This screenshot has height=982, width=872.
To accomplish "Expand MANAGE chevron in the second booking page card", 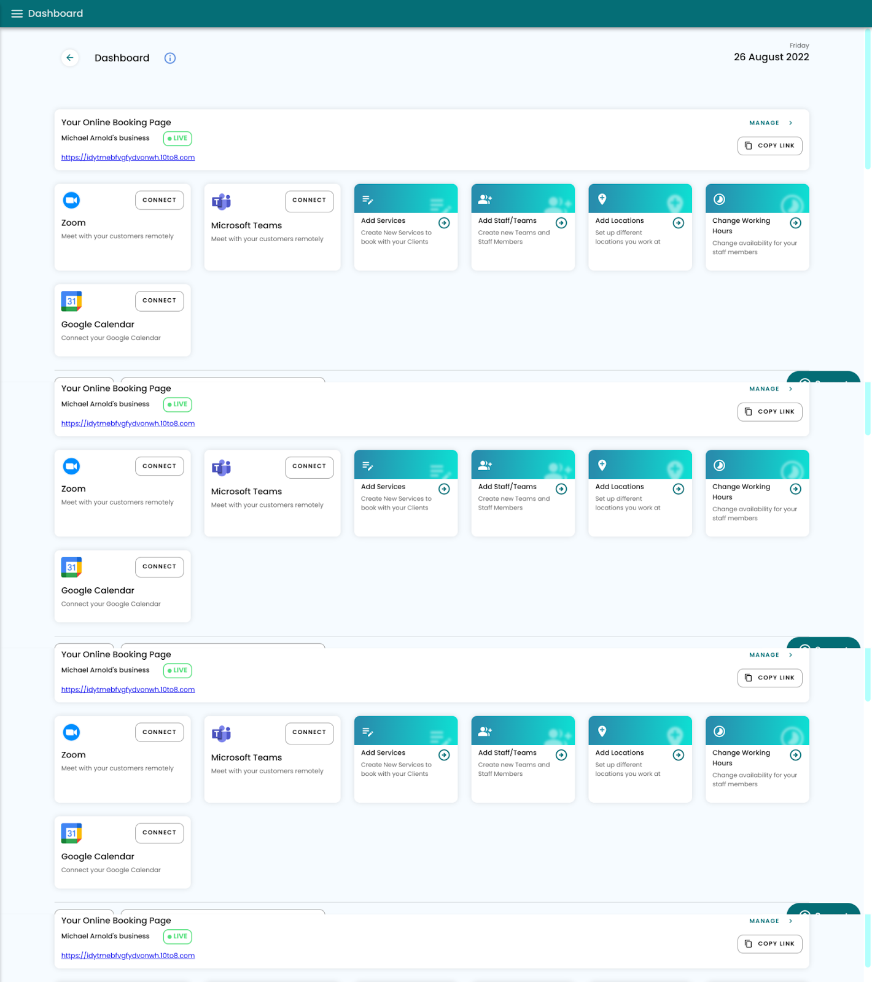I will [x=791, y=389].
